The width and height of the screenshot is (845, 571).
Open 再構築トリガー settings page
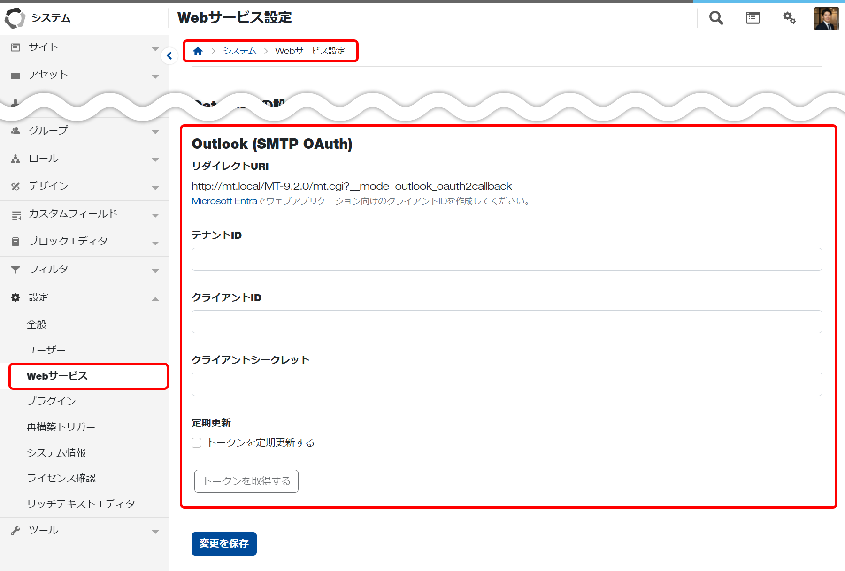[61, 427]
